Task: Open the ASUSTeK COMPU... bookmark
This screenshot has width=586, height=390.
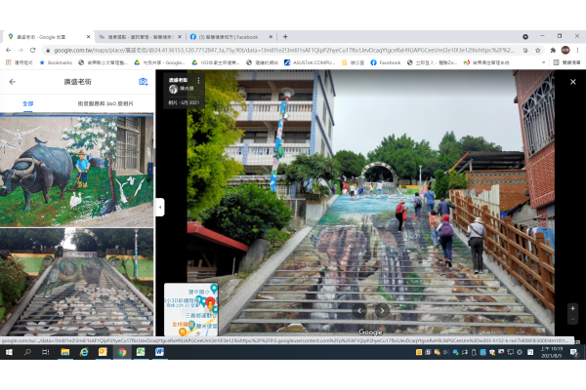Action: click(x=310, y=62)
